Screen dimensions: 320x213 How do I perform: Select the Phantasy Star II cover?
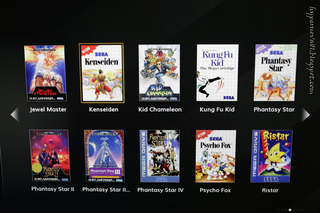pyautogui.click(x=50, y=155)
